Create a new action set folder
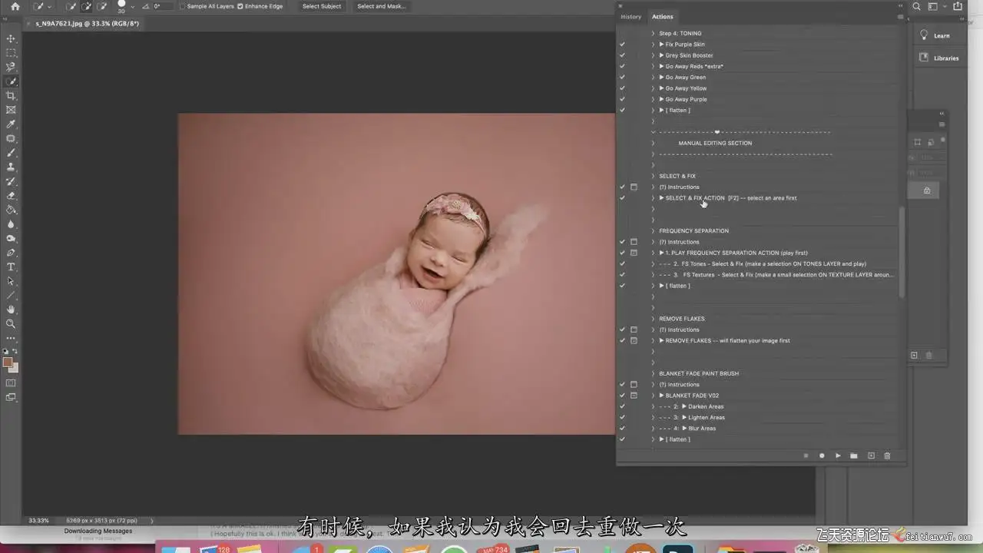 click(854, 455)
